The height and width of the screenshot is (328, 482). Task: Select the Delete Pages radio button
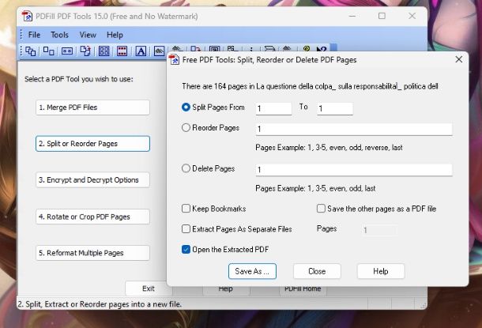tap(186, 168)
